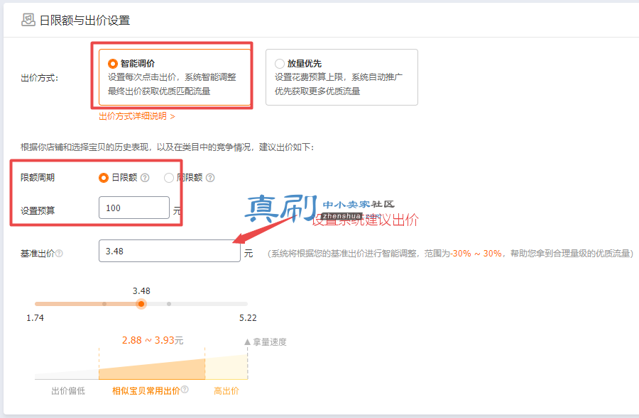Focus the 基准出价 input showing 3.48
Image resolution: width=639 pixels, height=418 pixels.
tap(170, 251)
